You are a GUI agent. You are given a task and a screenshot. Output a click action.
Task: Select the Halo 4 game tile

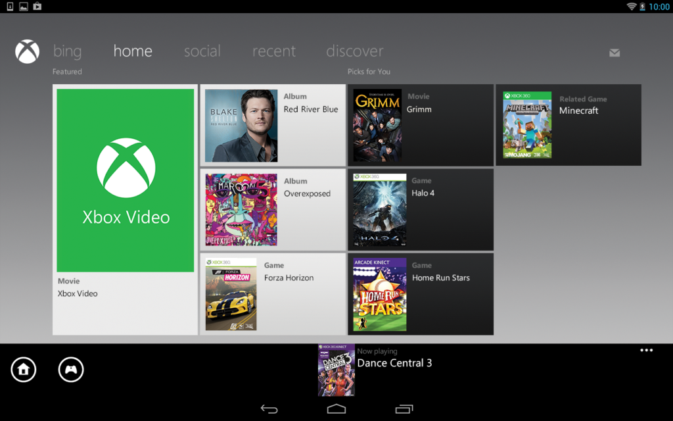click(x=421, y=209)
